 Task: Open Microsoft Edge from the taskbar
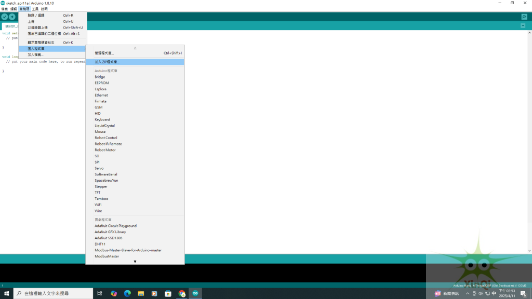127,294
